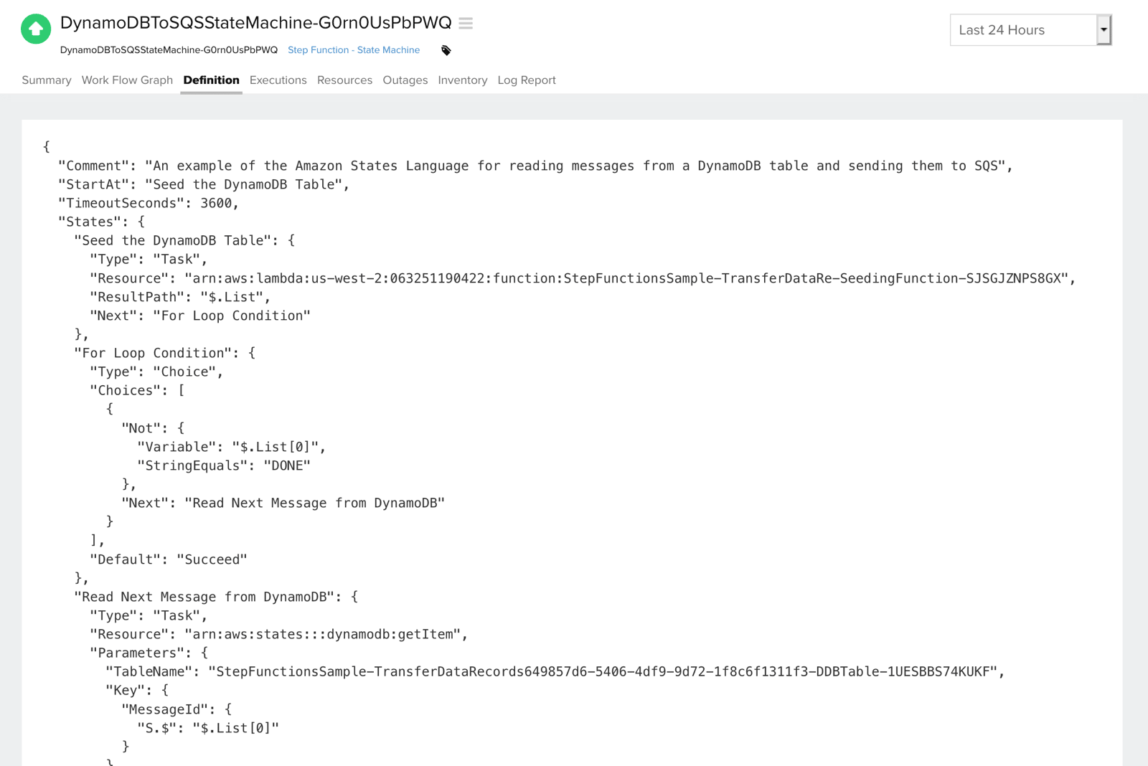This screenshot has height=766, width=1148.
Task: Open the Inventory tab
Action: click(462, 80)
